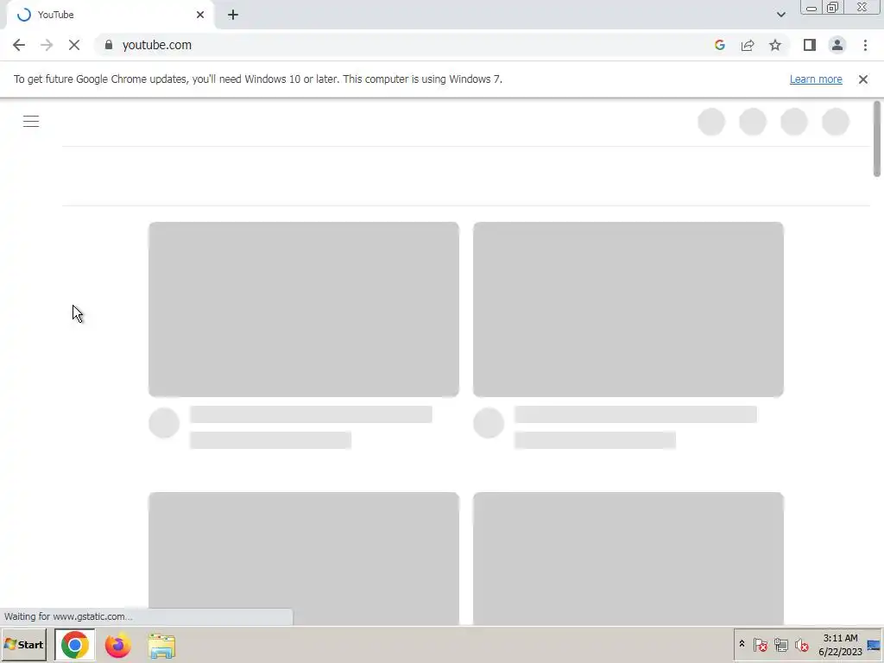Open the clock showing 3:11 AM
Screen dimensions: 884x663
tap(840, 644)
